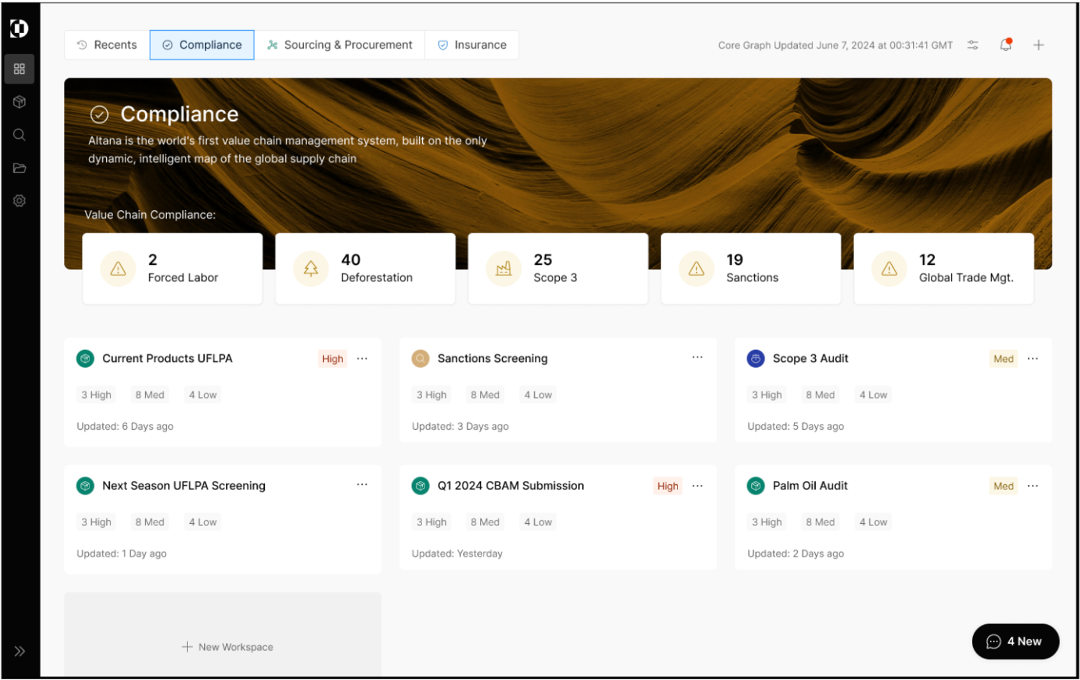
Task: Open the Sanctions compliance card
Action: [751, 268]
